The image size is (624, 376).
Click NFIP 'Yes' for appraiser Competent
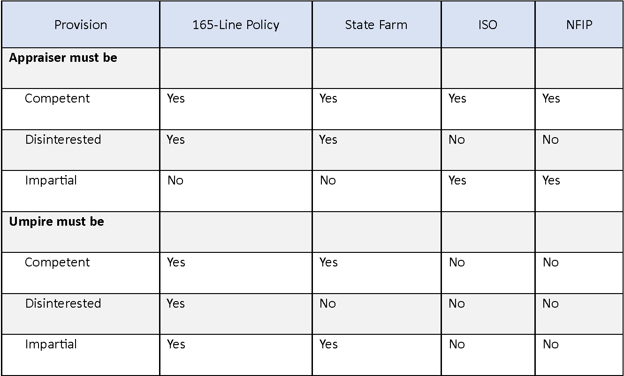coord(551,98)
